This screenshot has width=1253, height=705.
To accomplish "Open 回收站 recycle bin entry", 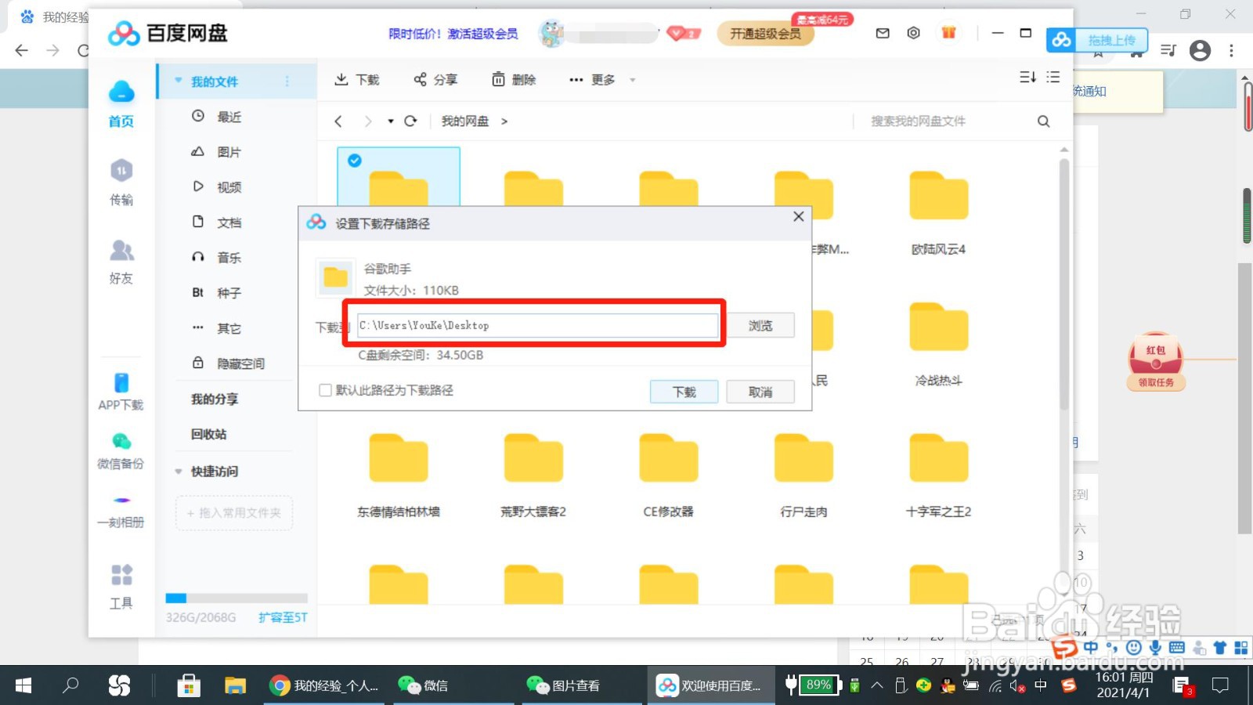I will point(208,434).
